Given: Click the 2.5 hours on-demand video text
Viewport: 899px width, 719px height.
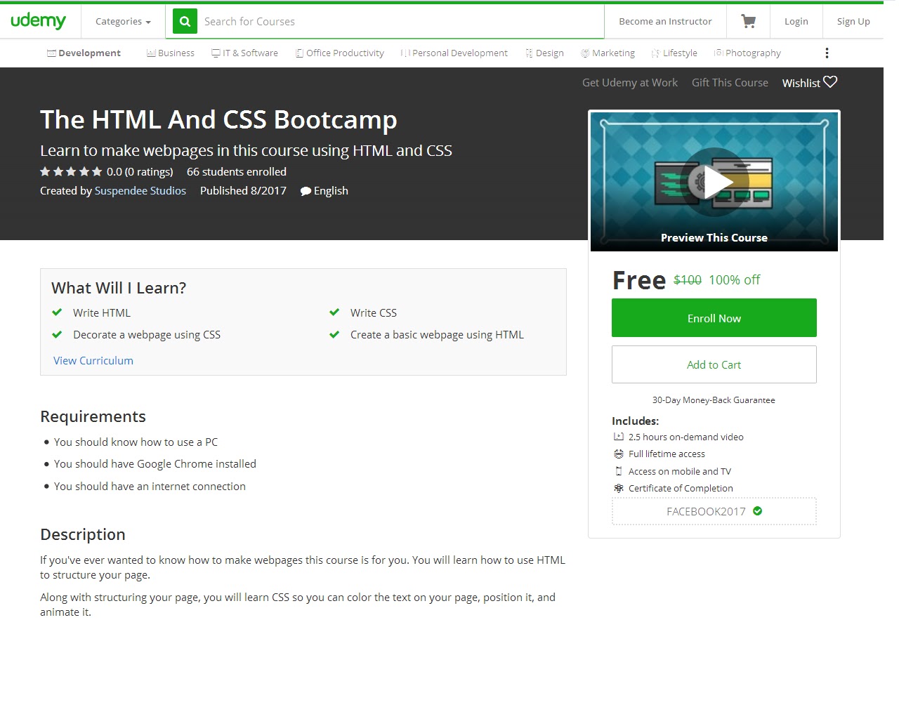Looking at the screenshot, I should coord(686,437).
